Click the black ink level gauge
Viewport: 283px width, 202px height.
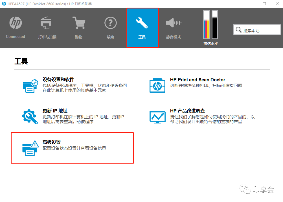click(215, 25)
